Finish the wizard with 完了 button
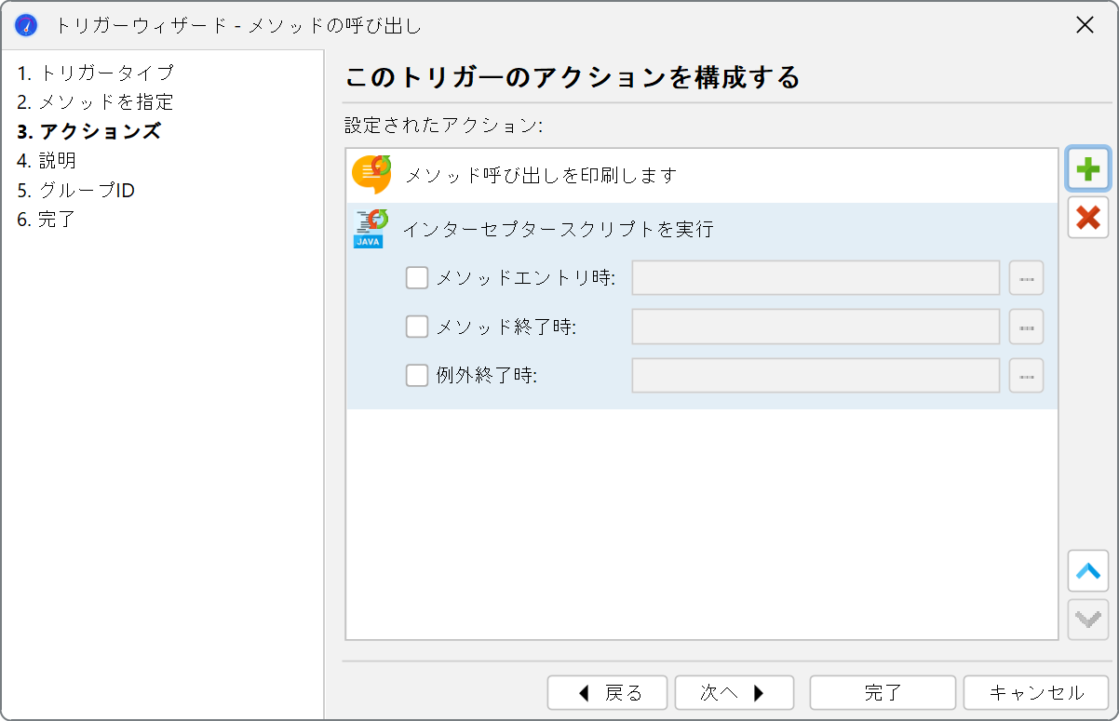The height and width of the screenshot is (721, 1119). coord(883,692)
